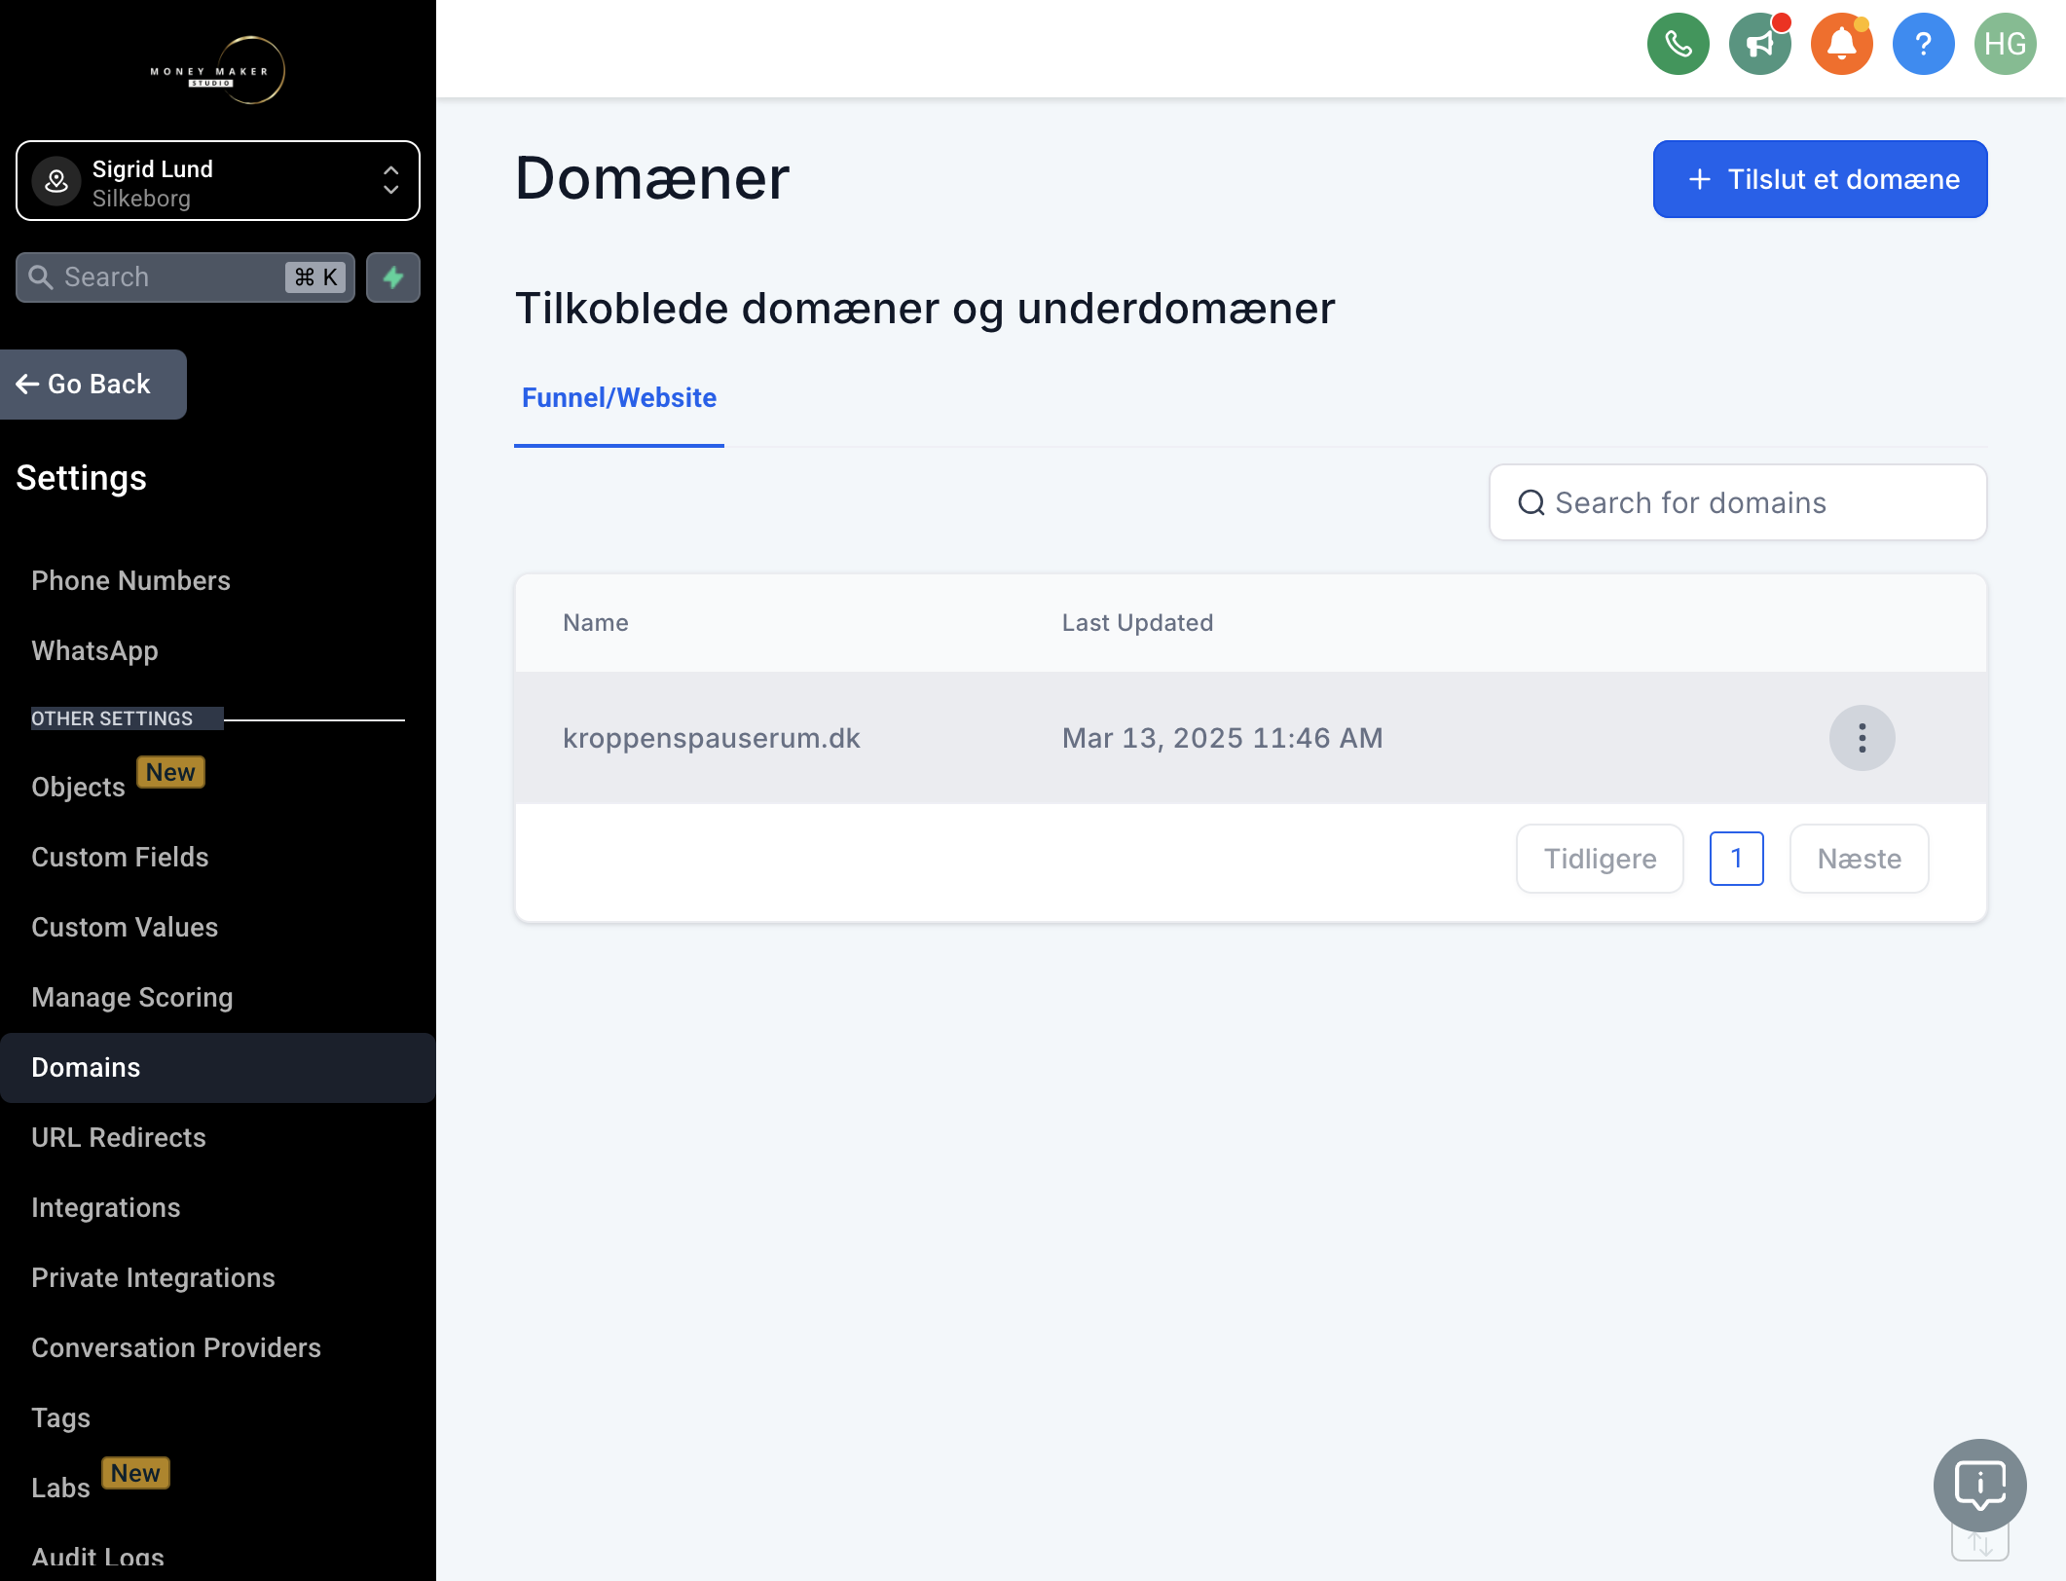Select Domains in settings sidebar

tap(218, 1068)
